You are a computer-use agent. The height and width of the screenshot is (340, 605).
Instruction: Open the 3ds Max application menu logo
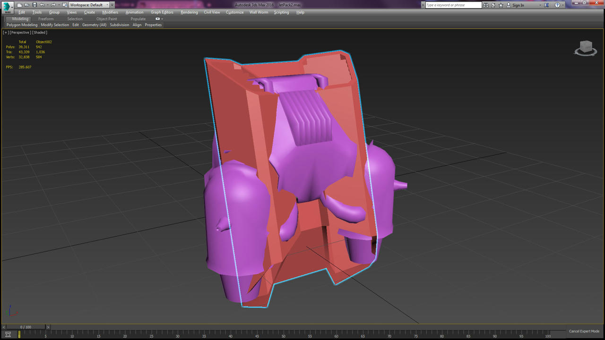[x=8, y=7]
